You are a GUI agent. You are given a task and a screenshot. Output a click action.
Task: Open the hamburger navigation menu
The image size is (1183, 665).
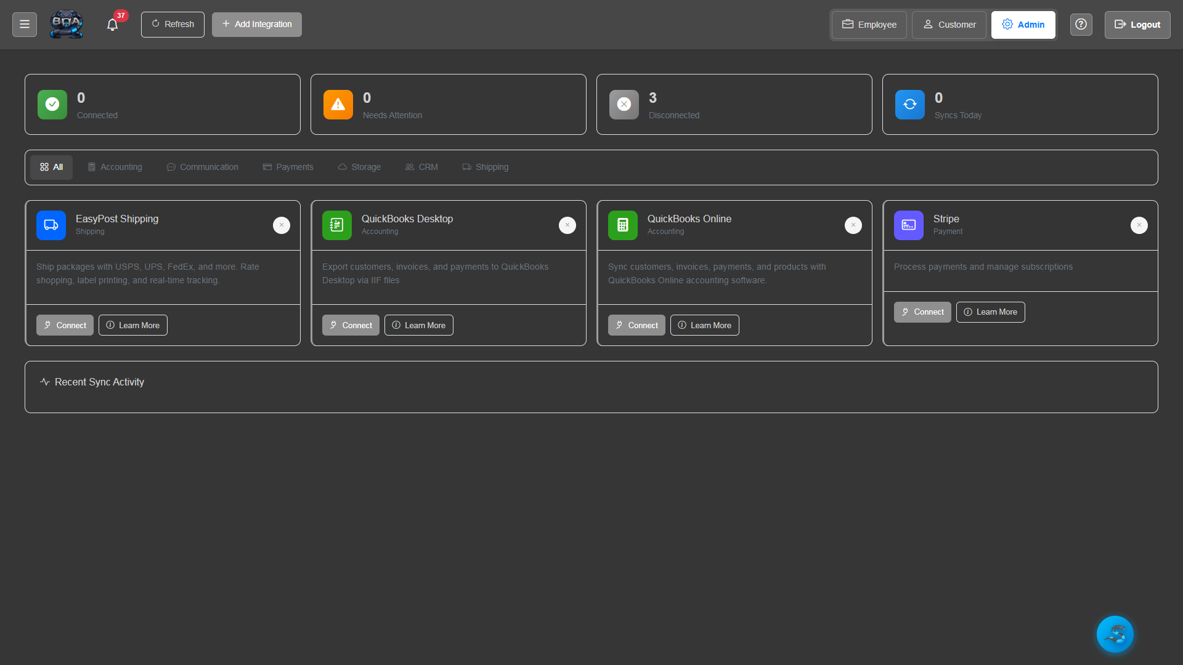(24, 24)
